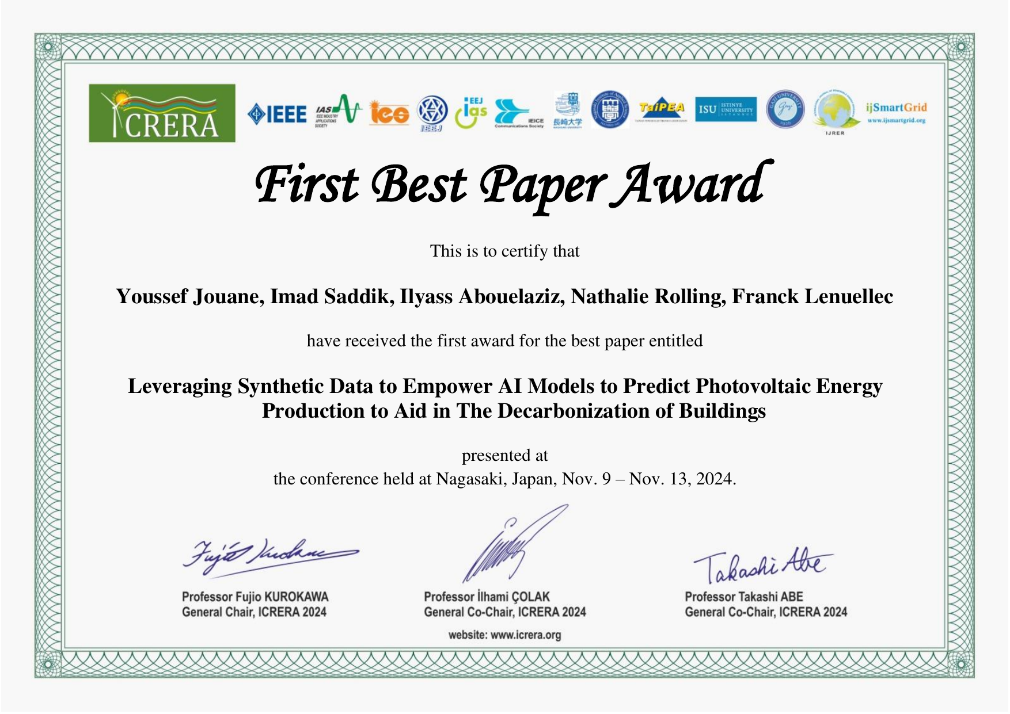Select the IEEJ IAS green logo
This screenshot has height=714, width=1010.
tap(471, 112)
